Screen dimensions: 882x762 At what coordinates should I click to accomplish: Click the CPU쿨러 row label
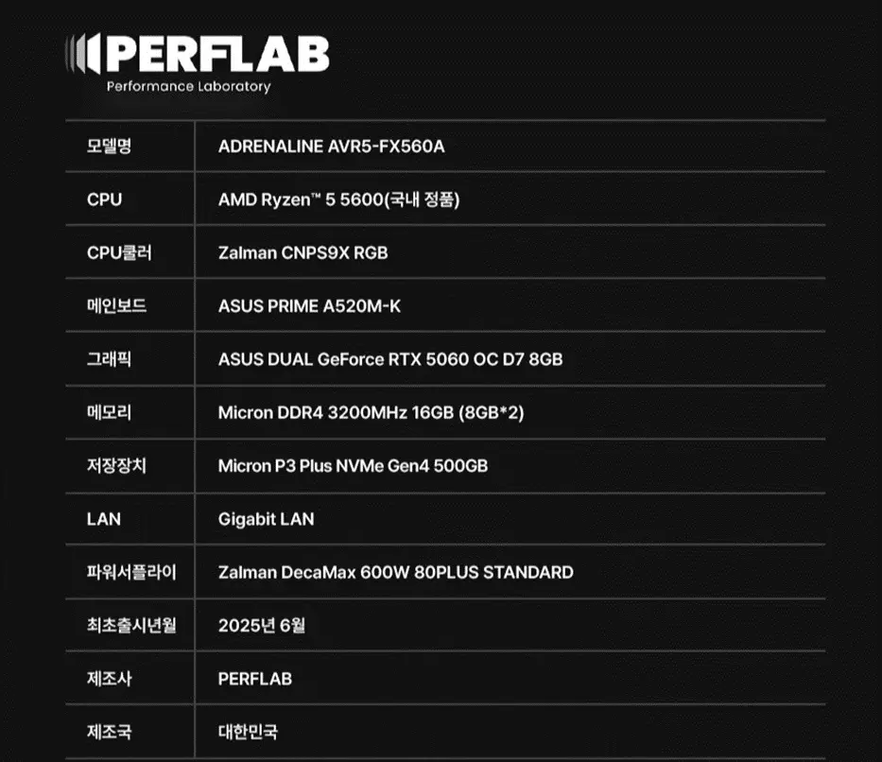coord(119,253)
